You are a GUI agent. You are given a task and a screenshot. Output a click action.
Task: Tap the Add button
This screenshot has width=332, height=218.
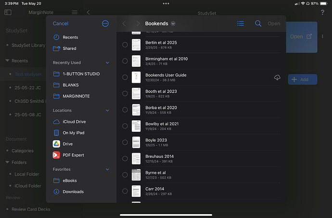click(303, 79)
